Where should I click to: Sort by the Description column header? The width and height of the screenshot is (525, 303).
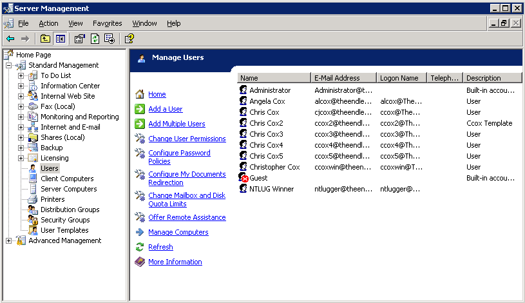492,78
